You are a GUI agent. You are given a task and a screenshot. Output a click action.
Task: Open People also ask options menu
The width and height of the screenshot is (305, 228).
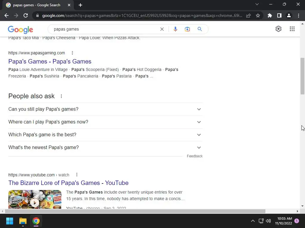[x=61, y=96]
